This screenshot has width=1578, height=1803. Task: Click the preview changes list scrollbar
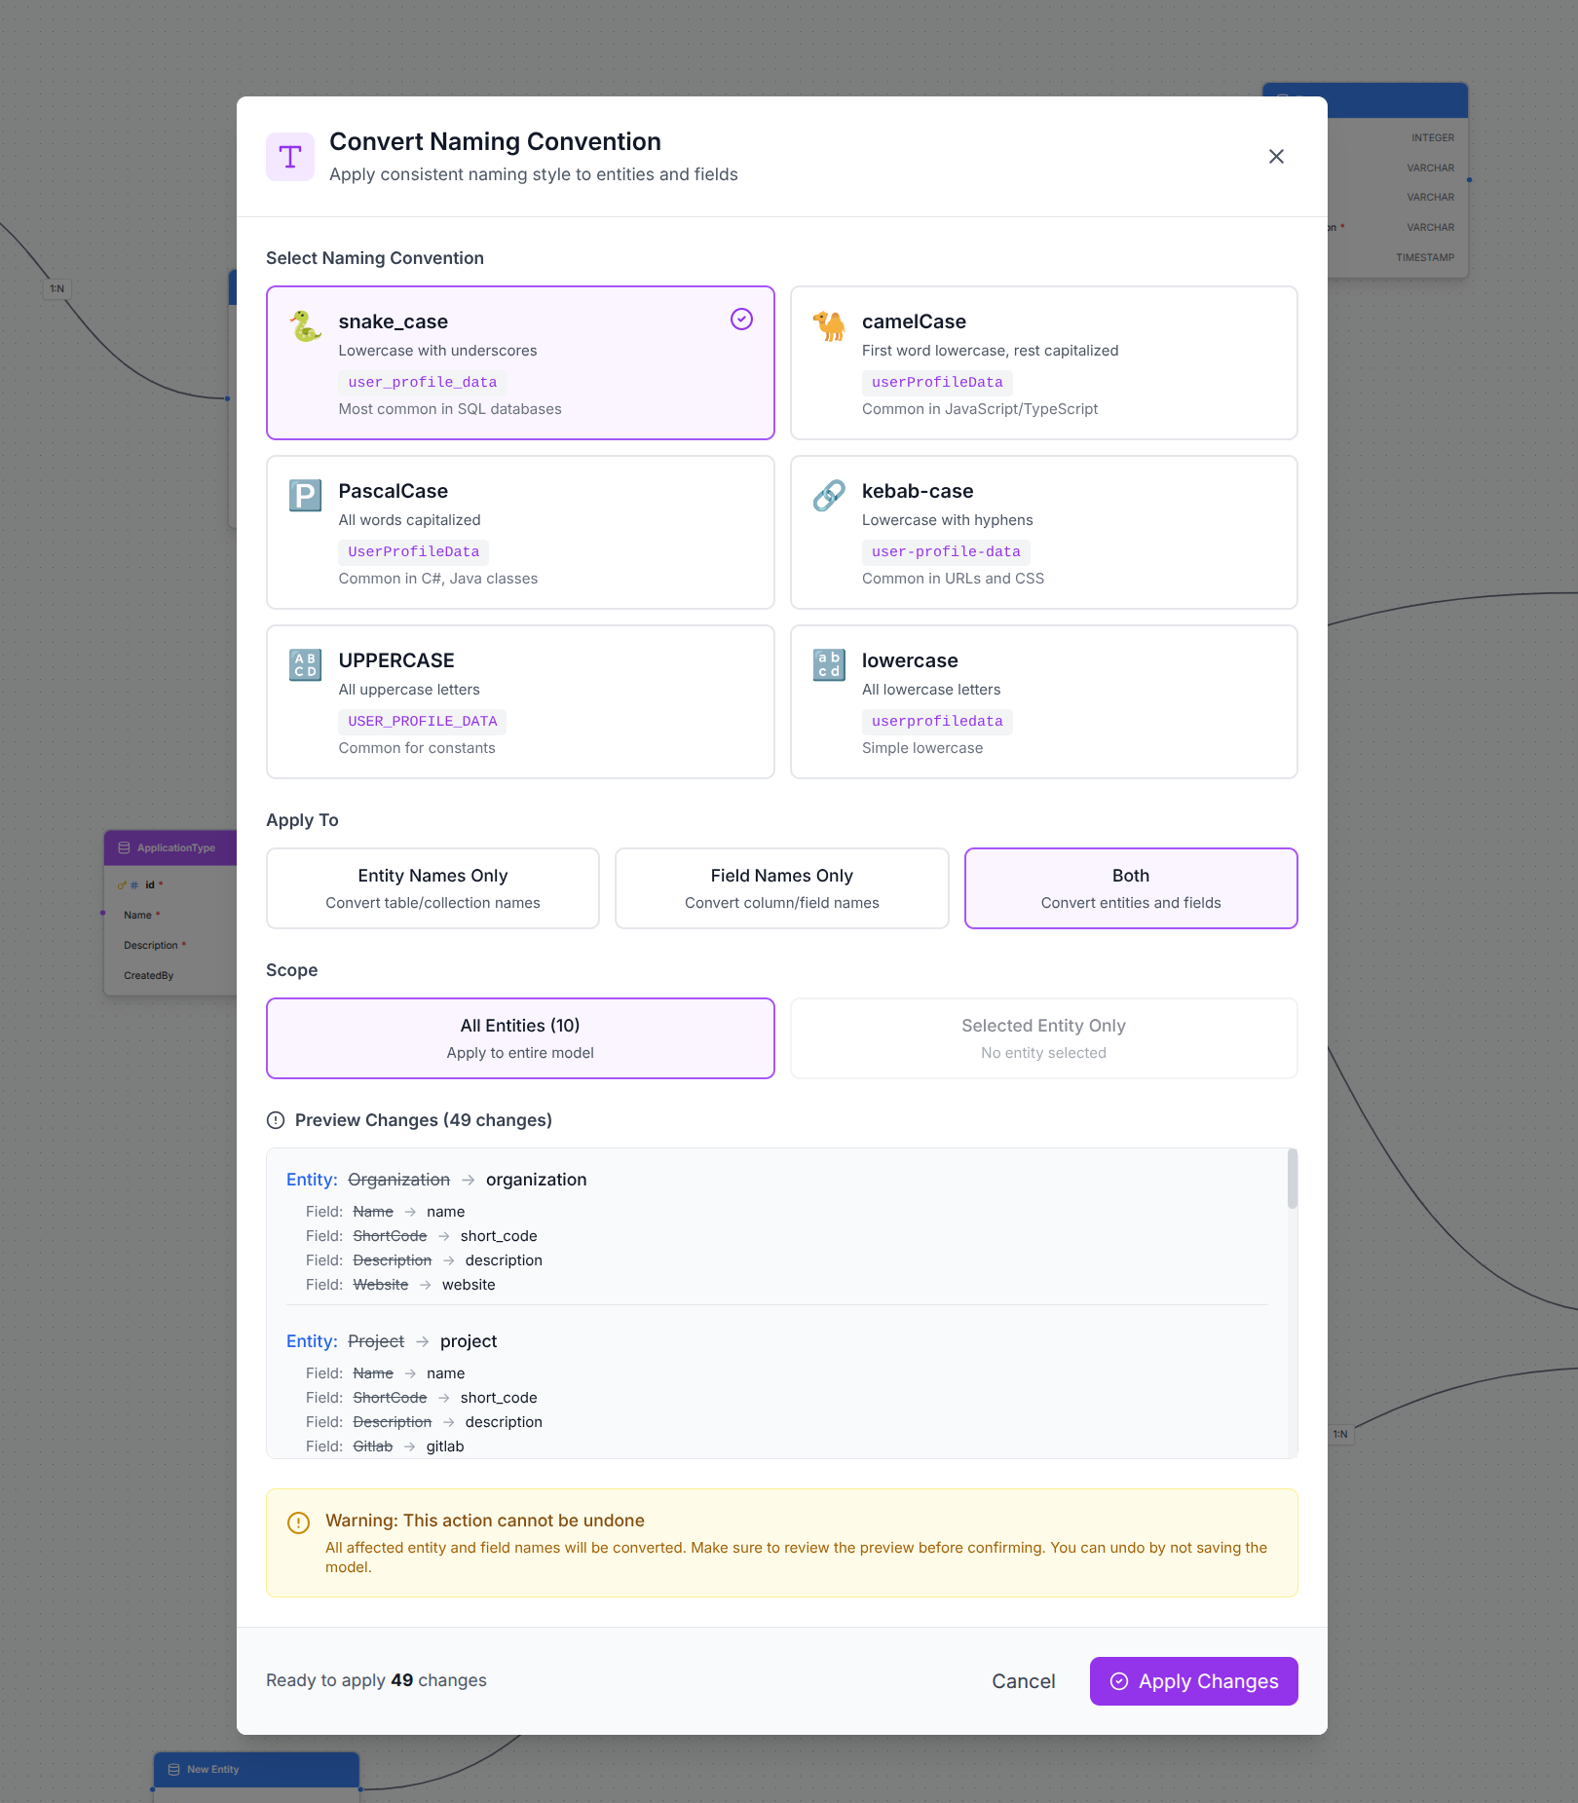[x=1292, y=1181]
